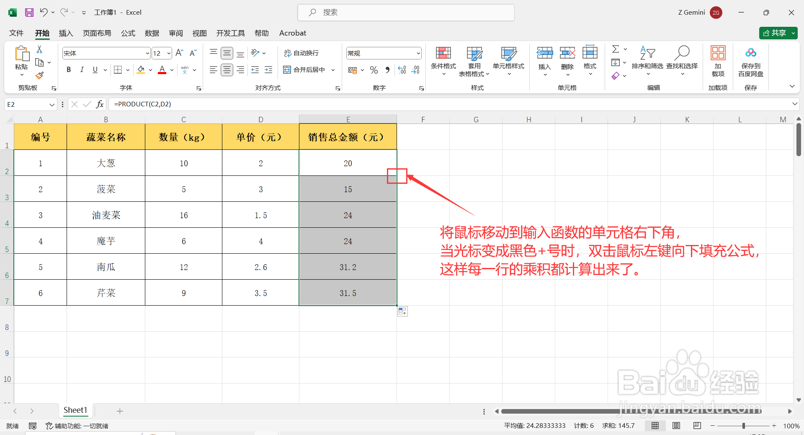Click 查找和选择 (Find & Select)
Viewport: 804px width, 435px height.
682,61
